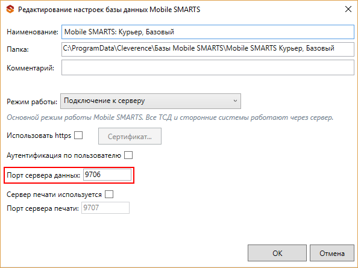The height and width of the screenshot is (268, 358).
Task: Check Сервер печати используется box
Action: [109, 195]
